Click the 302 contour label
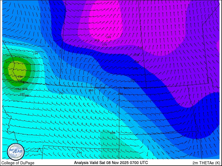Screen dimensions: 222x166 18,89
